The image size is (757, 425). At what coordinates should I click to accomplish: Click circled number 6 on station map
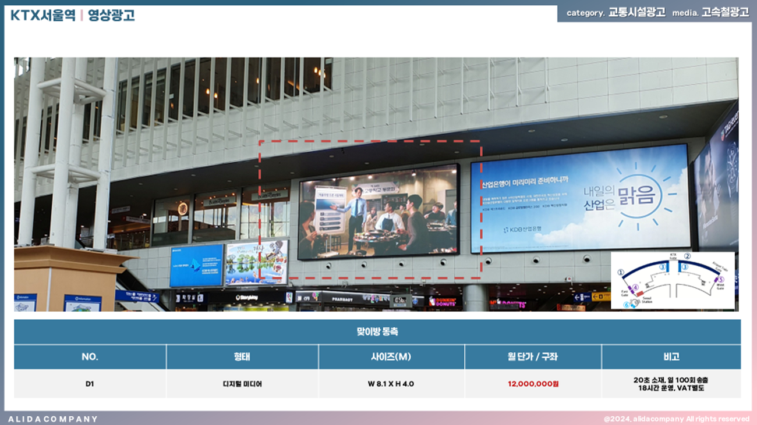coord(627,304)
